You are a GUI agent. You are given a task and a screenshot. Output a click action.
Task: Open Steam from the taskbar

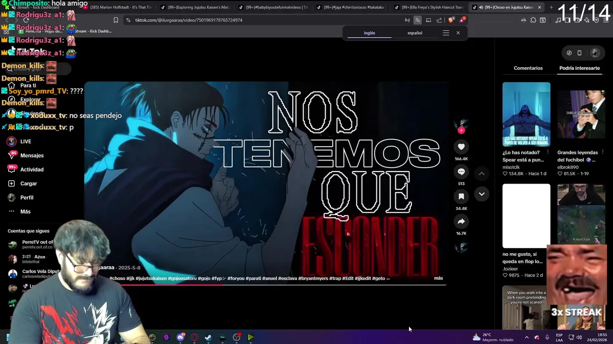(x=208, y=337)
